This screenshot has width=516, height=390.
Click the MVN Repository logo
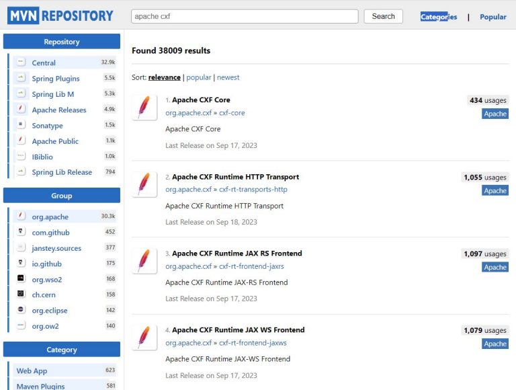60,15
